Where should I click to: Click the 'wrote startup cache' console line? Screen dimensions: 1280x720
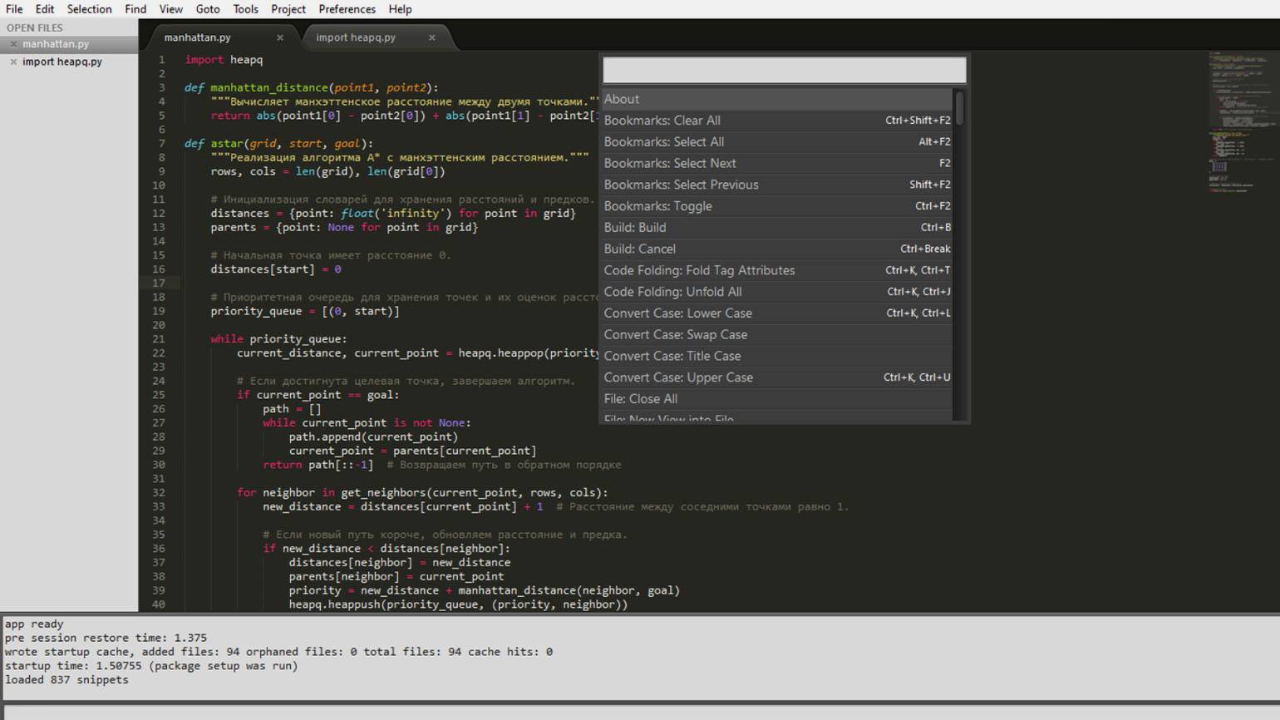click(278, 652)
